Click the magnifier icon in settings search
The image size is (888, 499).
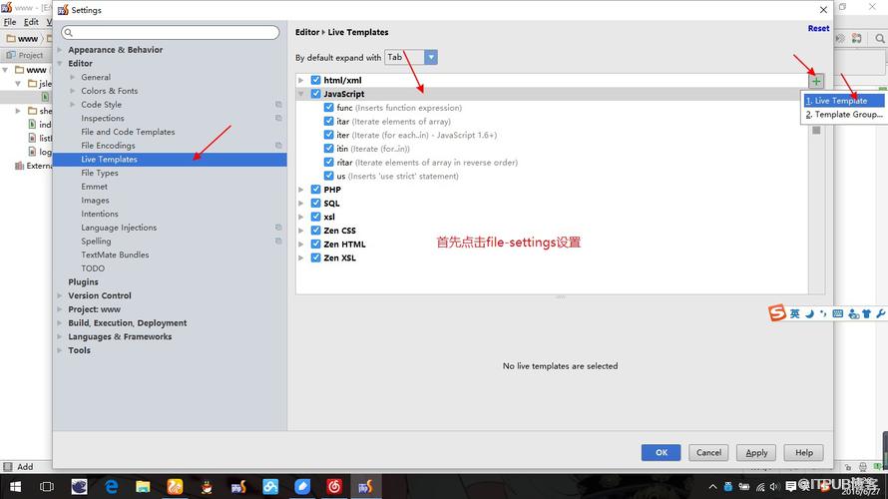(x=69, y=33)
